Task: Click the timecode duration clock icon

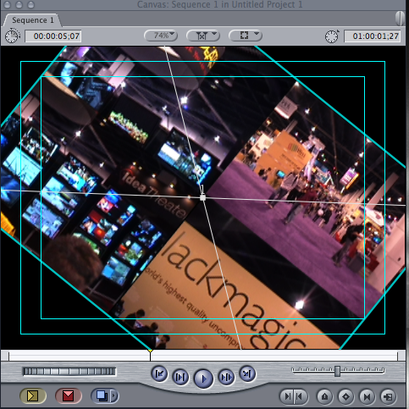Action: click(13, 36)
